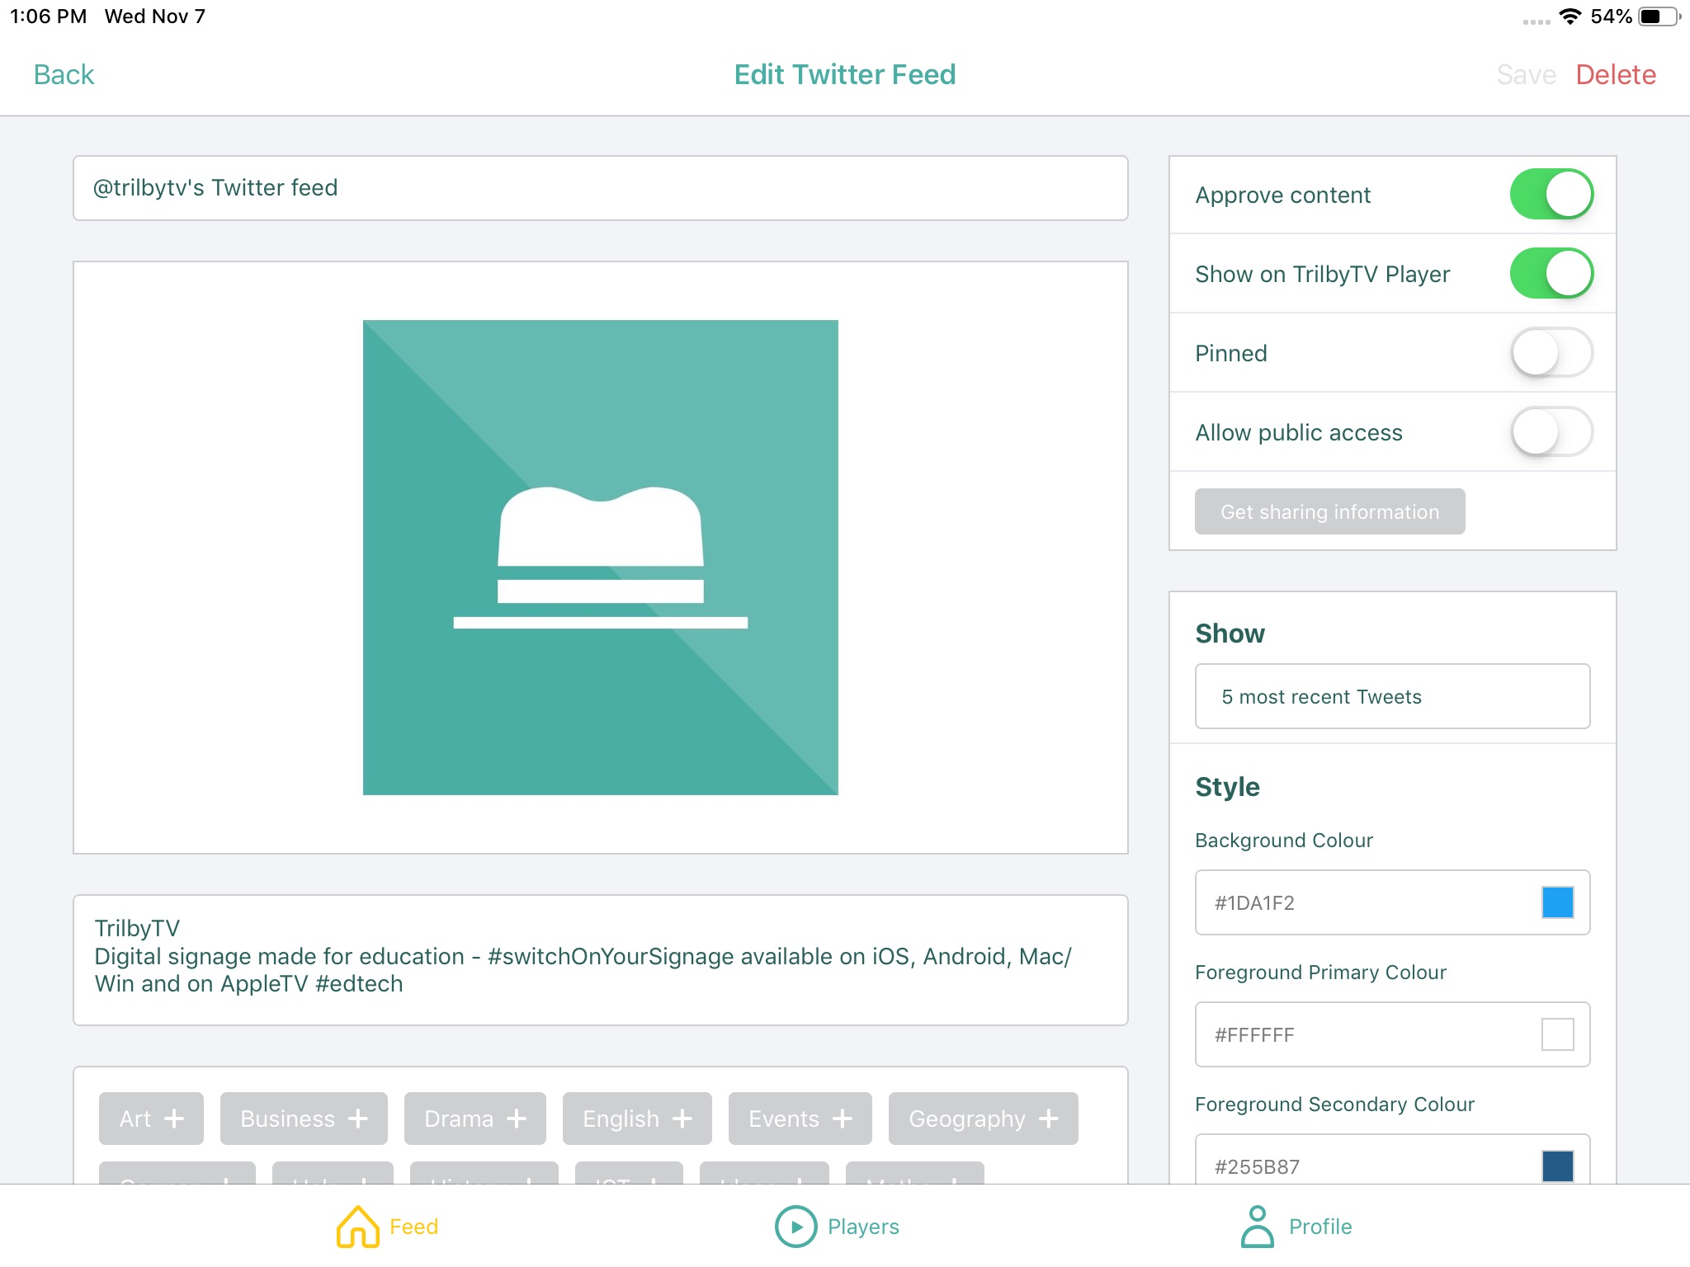The image size is (1690, 1267).
Task: Add the Drama tag
Action: coord(475,1119)
